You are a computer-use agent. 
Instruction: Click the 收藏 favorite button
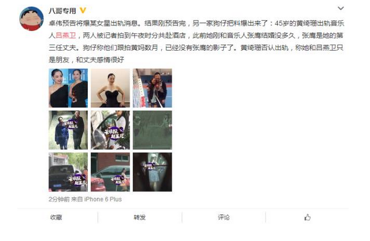tap(56, 217)
